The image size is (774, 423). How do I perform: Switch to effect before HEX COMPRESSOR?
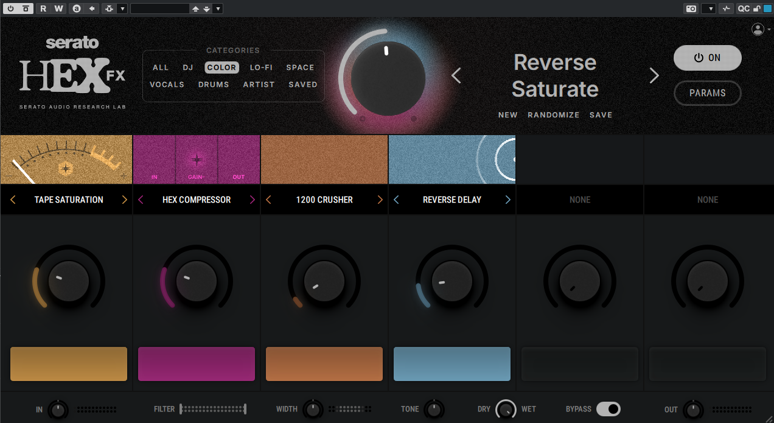point(141,200)
